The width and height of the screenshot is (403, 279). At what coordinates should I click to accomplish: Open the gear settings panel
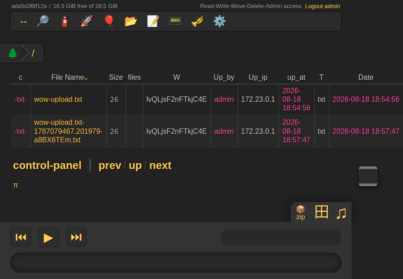coord(220,21)
